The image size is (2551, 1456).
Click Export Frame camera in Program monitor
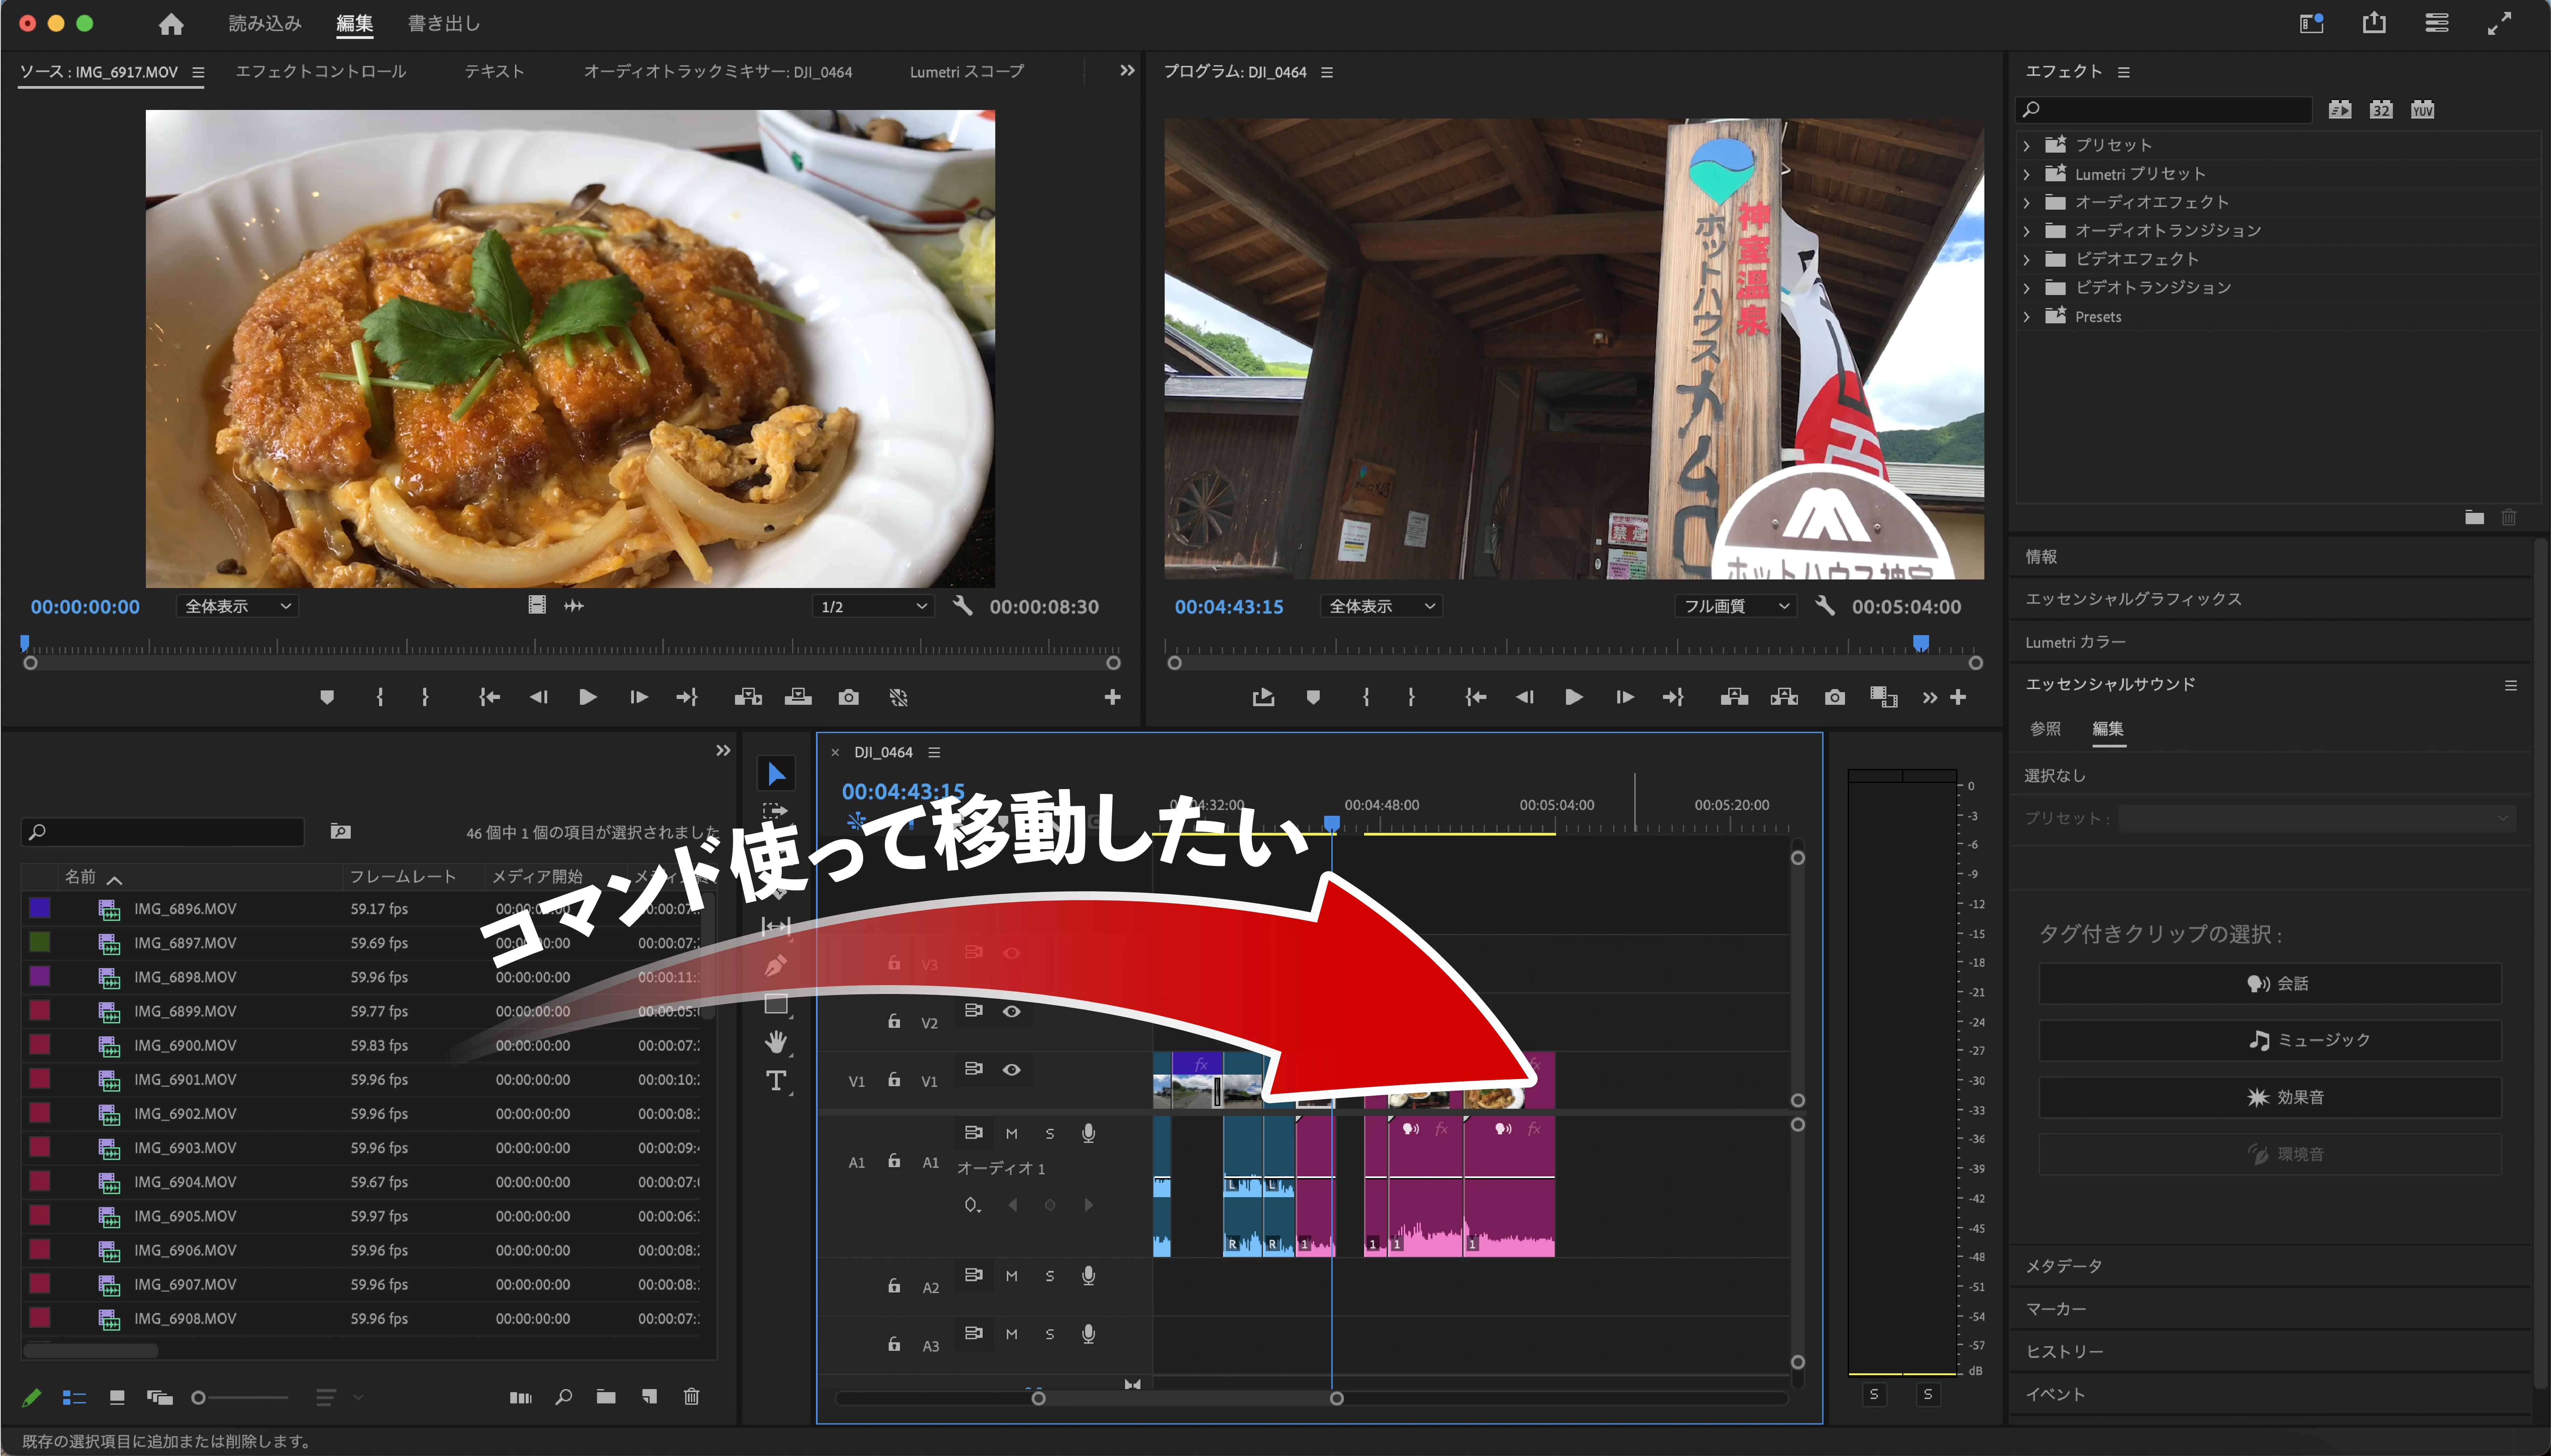point(1834,697)
